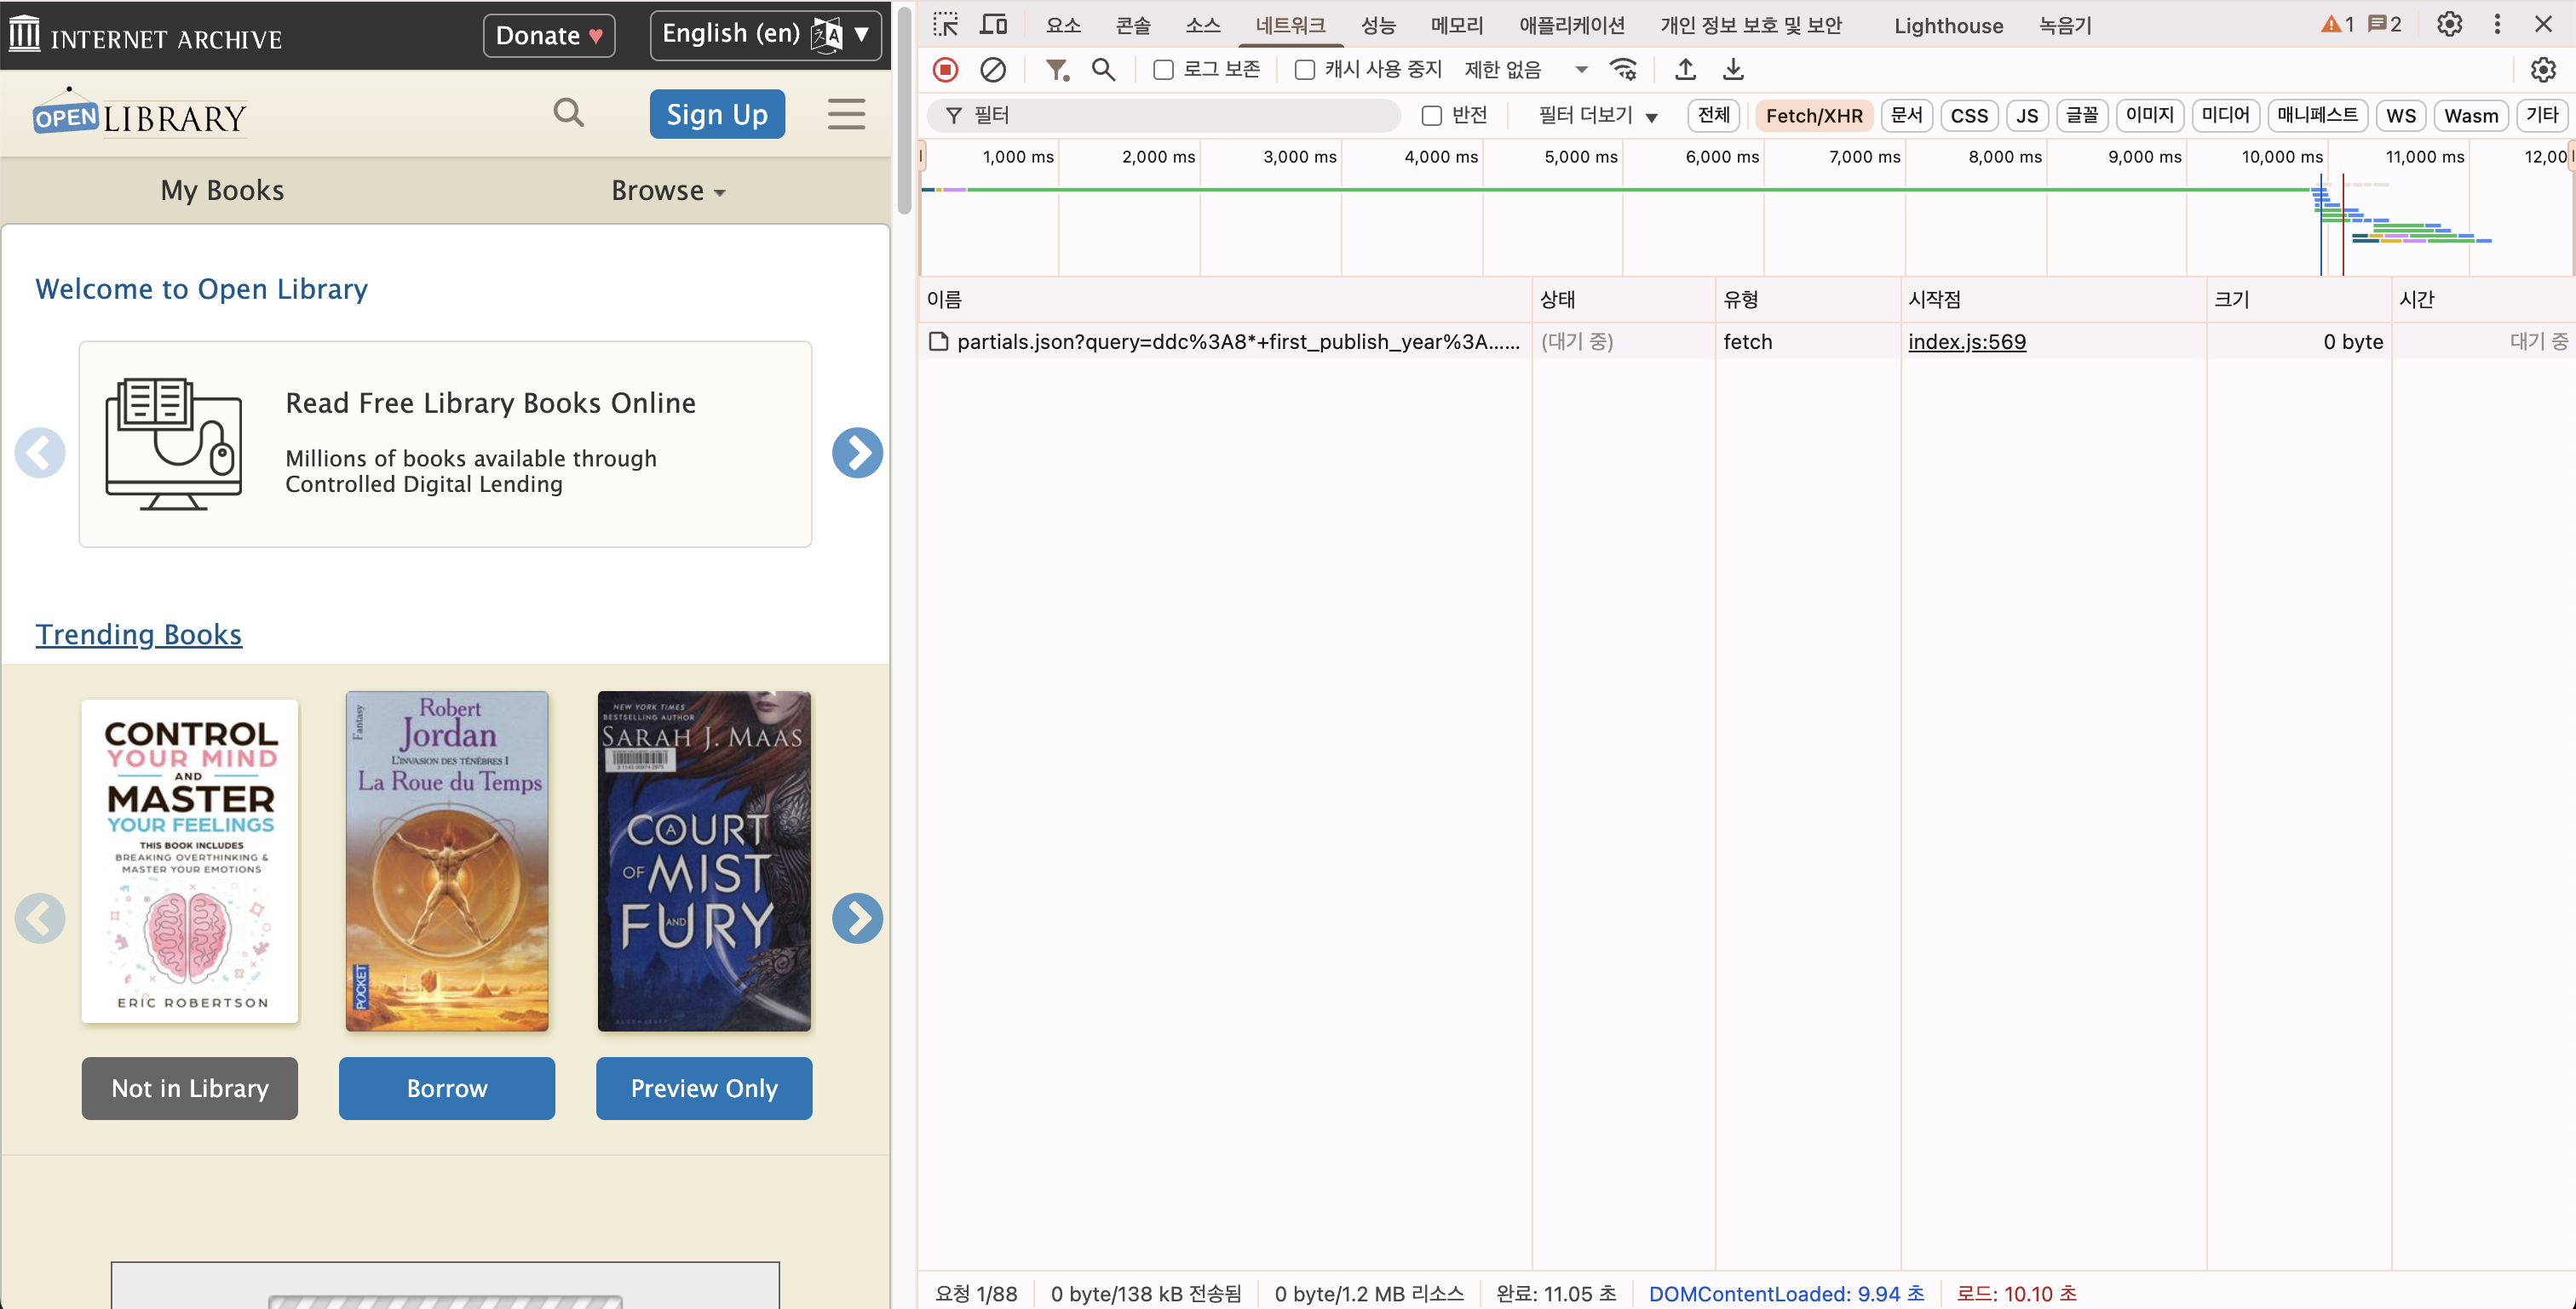Toggle the filter funnel icon
This screenshot has width=2576, height=1309.
1057,70
